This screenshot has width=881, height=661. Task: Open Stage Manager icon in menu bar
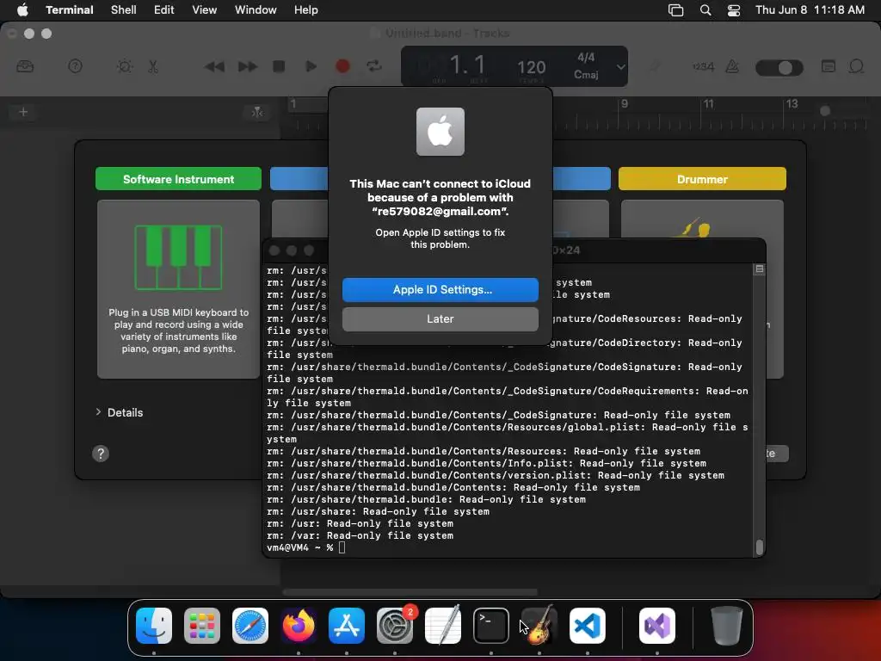coord(676,10)
